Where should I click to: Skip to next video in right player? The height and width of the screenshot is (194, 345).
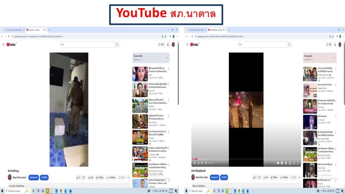pyautogui.click(x=202, y=163)
